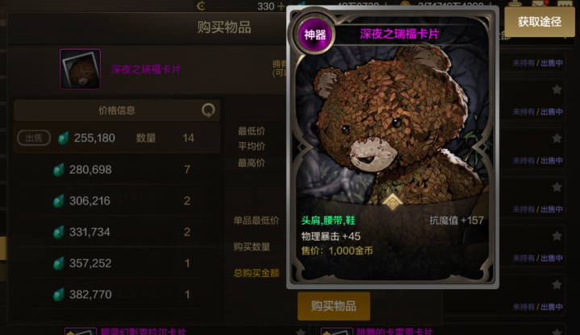Click the 神器 purple badge icon
The width and height of the screenshot is (580, 335).
tap(315, 35)
